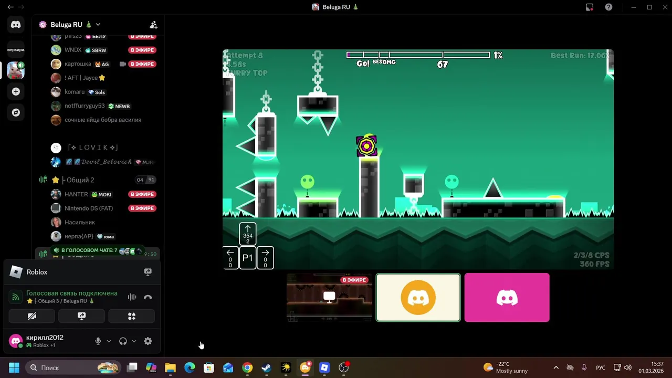Screen dimensions: 672x378
Task: Click the Windows taskbar search box
Action: (73, 367)
